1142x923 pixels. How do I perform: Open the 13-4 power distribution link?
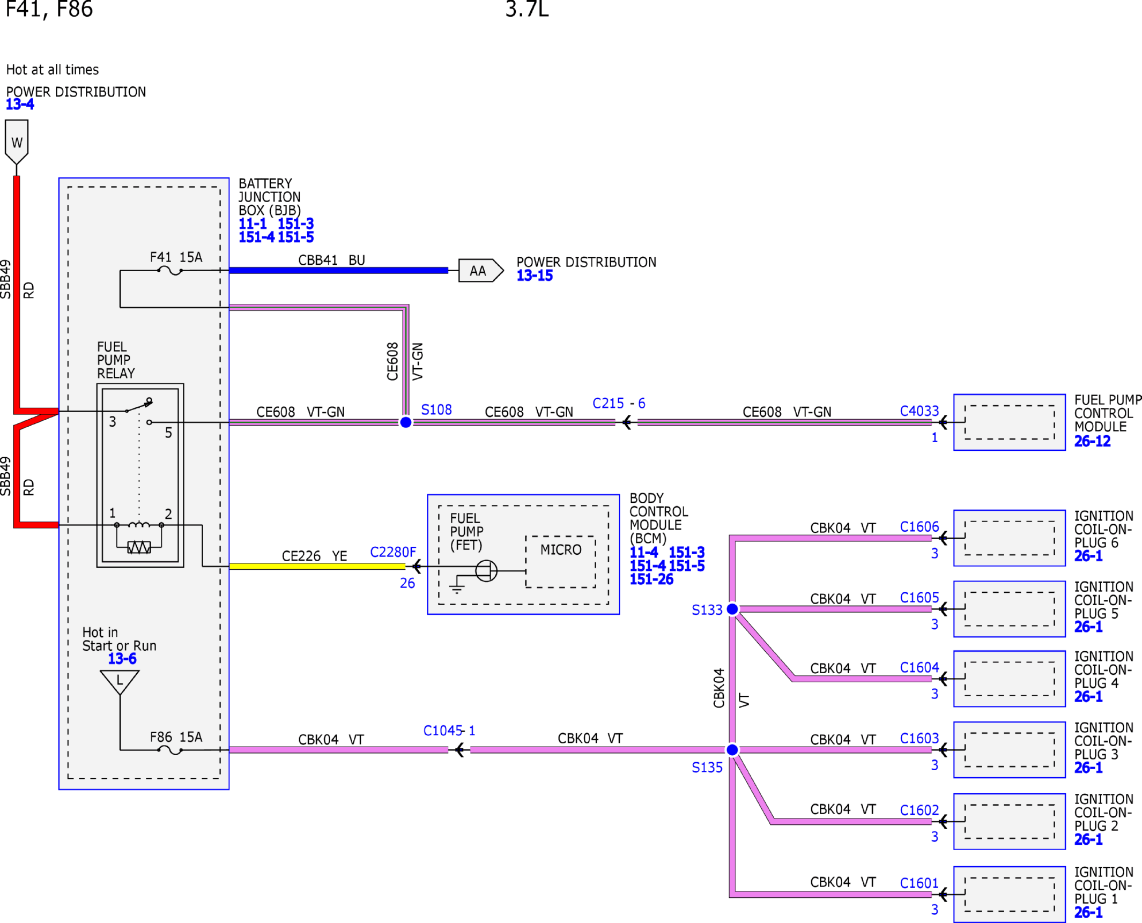pos(20,104)
